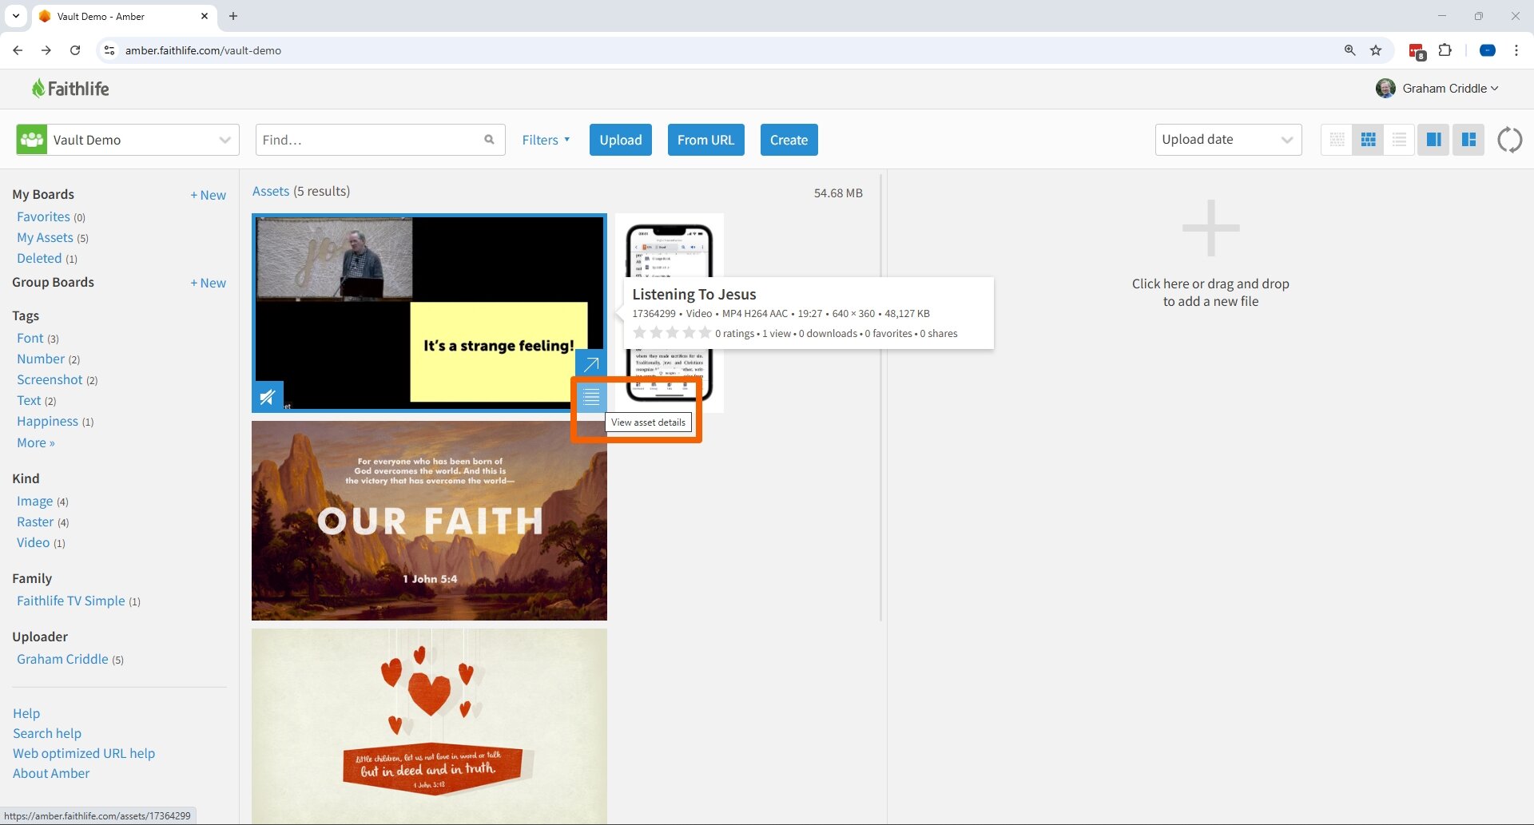Image resolution: width=1534 pixels, height=825 pixels.
Task: Go back in the browser
Action: pos(18,50)
